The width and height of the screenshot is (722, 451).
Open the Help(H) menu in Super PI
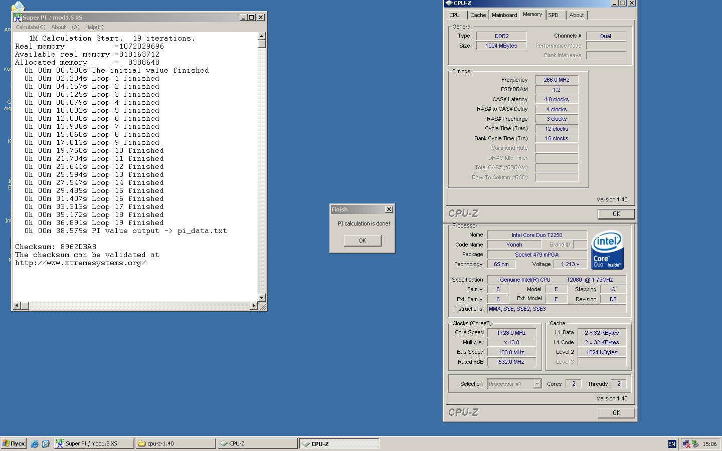[94, 27]
